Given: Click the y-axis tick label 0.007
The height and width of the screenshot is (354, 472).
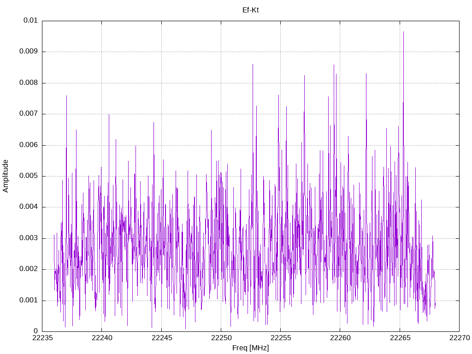Looking at the screenshot, I should pyautogui.click(x=29, y=113).
